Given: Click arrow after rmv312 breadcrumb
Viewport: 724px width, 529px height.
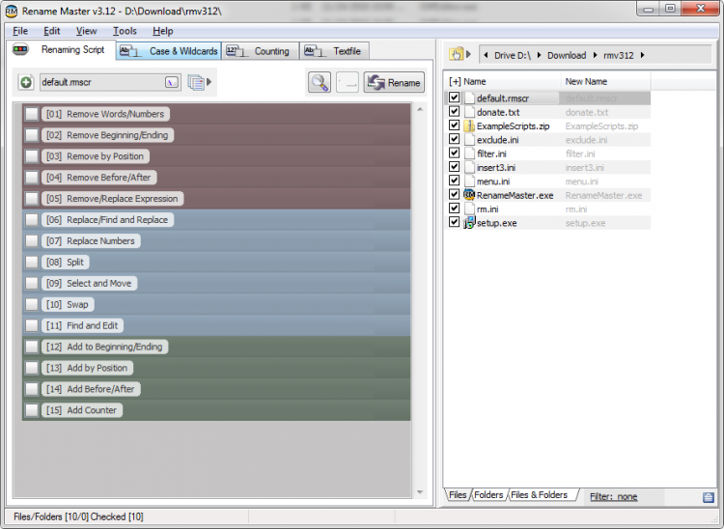Looking at the screenshot, I should pyautogui.click(x=642, y=55).
